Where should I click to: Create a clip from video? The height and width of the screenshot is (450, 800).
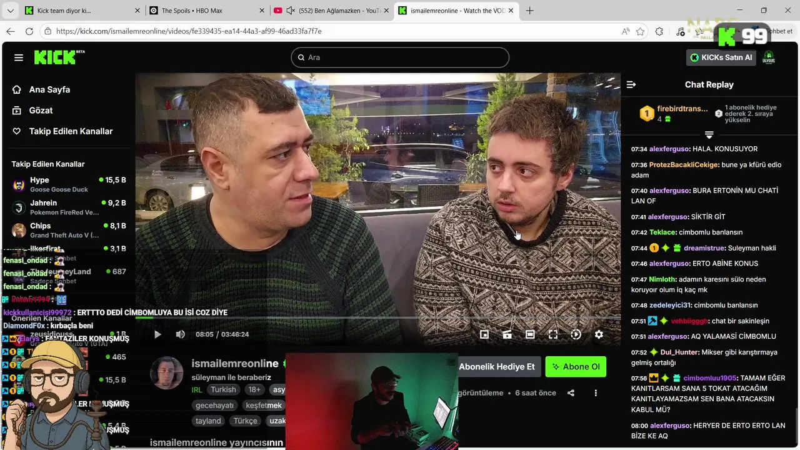[507, 334]
